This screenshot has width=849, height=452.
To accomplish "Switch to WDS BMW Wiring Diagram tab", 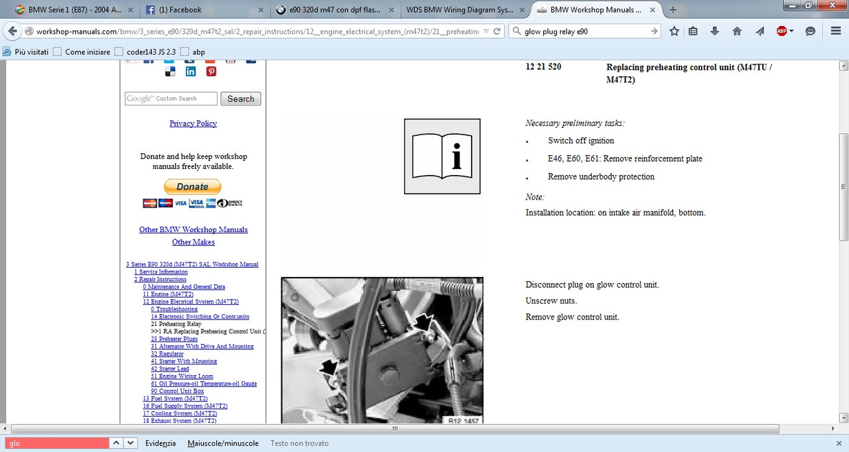I will 466,10.
